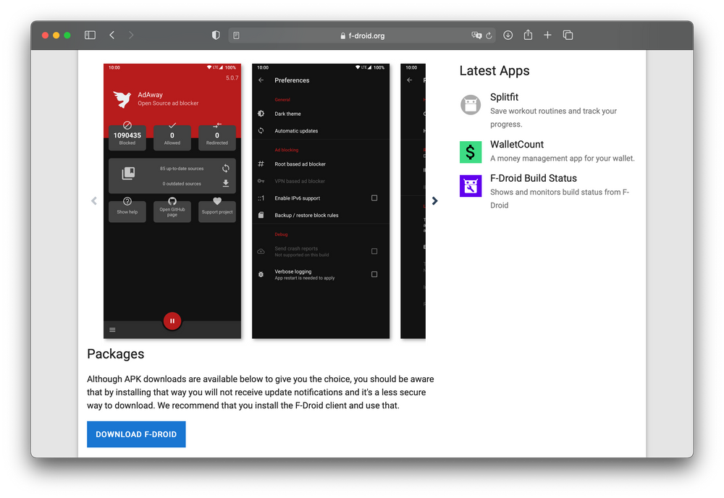Click the Dark theme preference row

point(321,114)
